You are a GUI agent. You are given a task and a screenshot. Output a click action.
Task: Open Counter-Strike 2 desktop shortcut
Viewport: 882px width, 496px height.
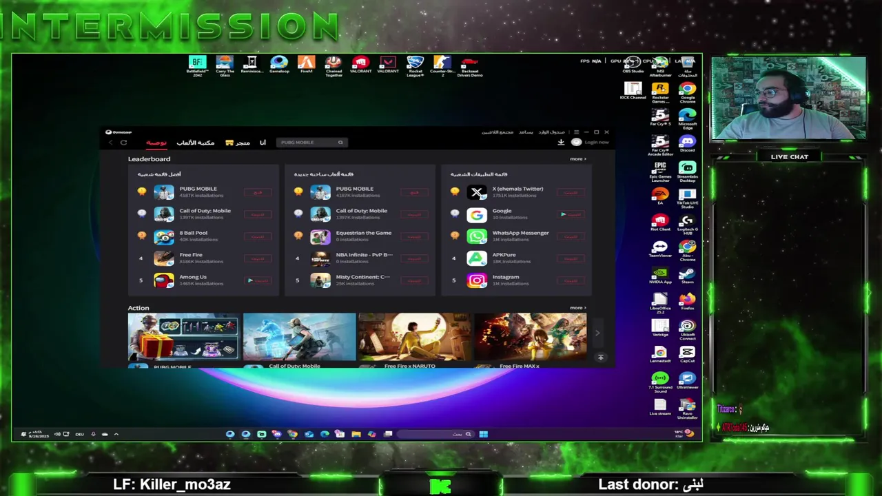click(442, 66)
